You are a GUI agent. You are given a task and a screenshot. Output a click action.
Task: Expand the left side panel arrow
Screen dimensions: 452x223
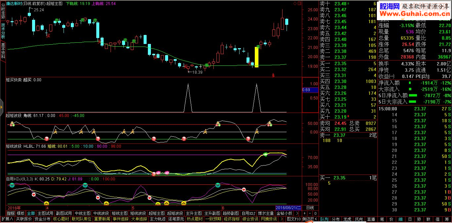coord(2,107)
